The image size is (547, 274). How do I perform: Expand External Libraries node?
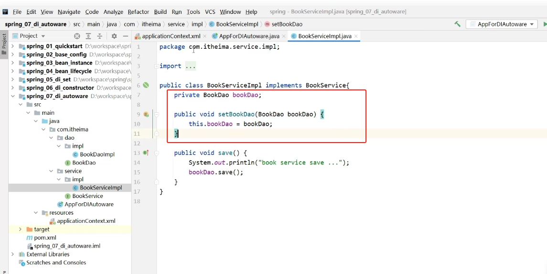point(13,254)
